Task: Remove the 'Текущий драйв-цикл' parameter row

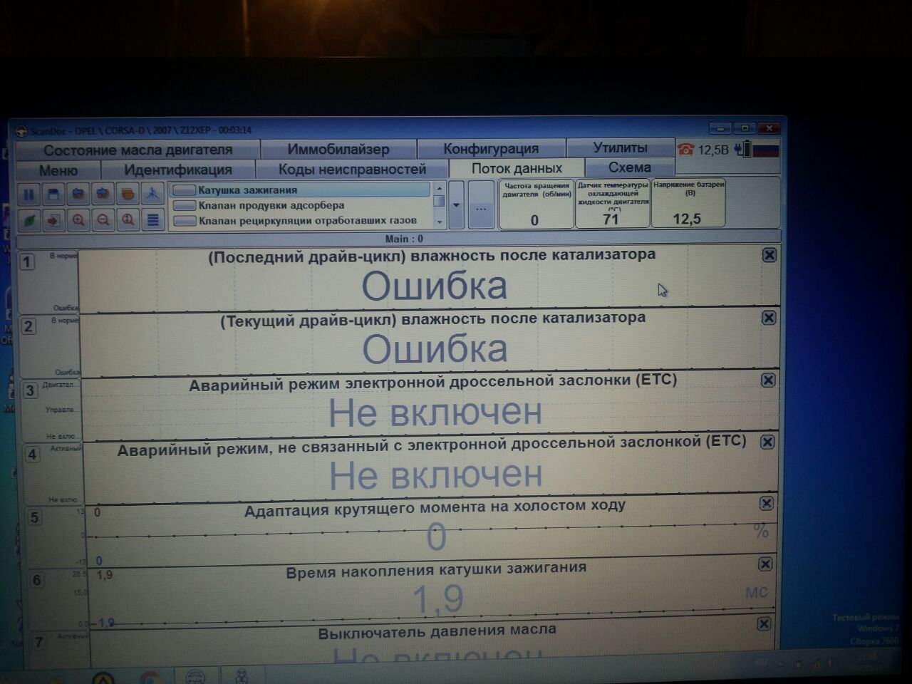Action: tap(769, 318)
